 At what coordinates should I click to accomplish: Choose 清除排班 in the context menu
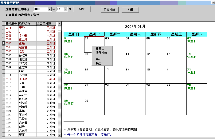(102, 53)
